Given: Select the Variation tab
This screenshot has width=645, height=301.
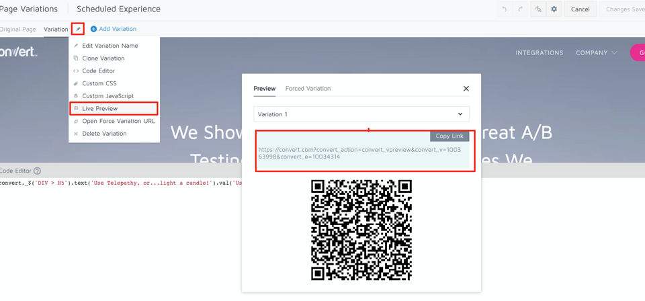Looking at the screenshot, I should (x=56, y=29).
